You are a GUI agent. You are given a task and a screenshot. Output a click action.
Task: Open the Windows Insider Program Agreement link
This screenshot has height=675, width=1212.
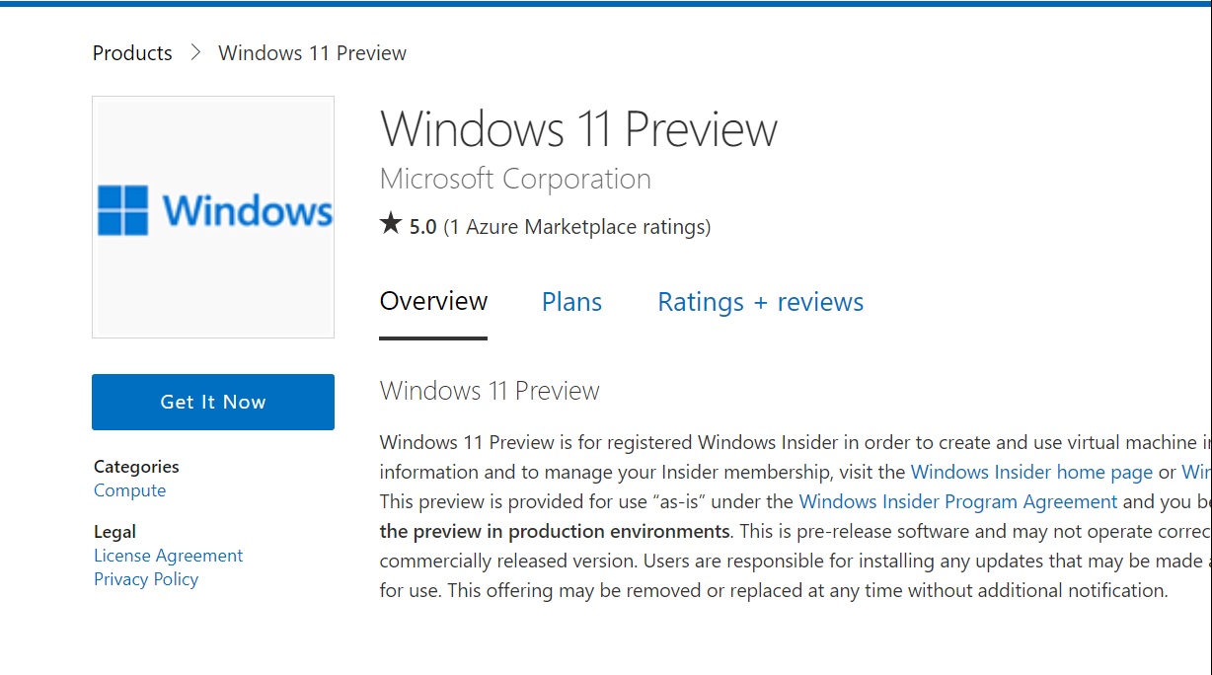[958, 501]
